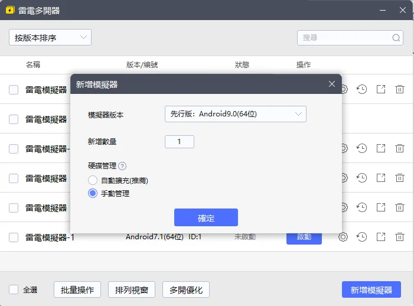Open backup/restore for the first emulator row
This screenshot has height=306, width=414.
coord(361,89)
